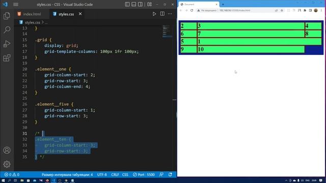
Task: Open notifications bell in status bar
Action: pos(170,175)
